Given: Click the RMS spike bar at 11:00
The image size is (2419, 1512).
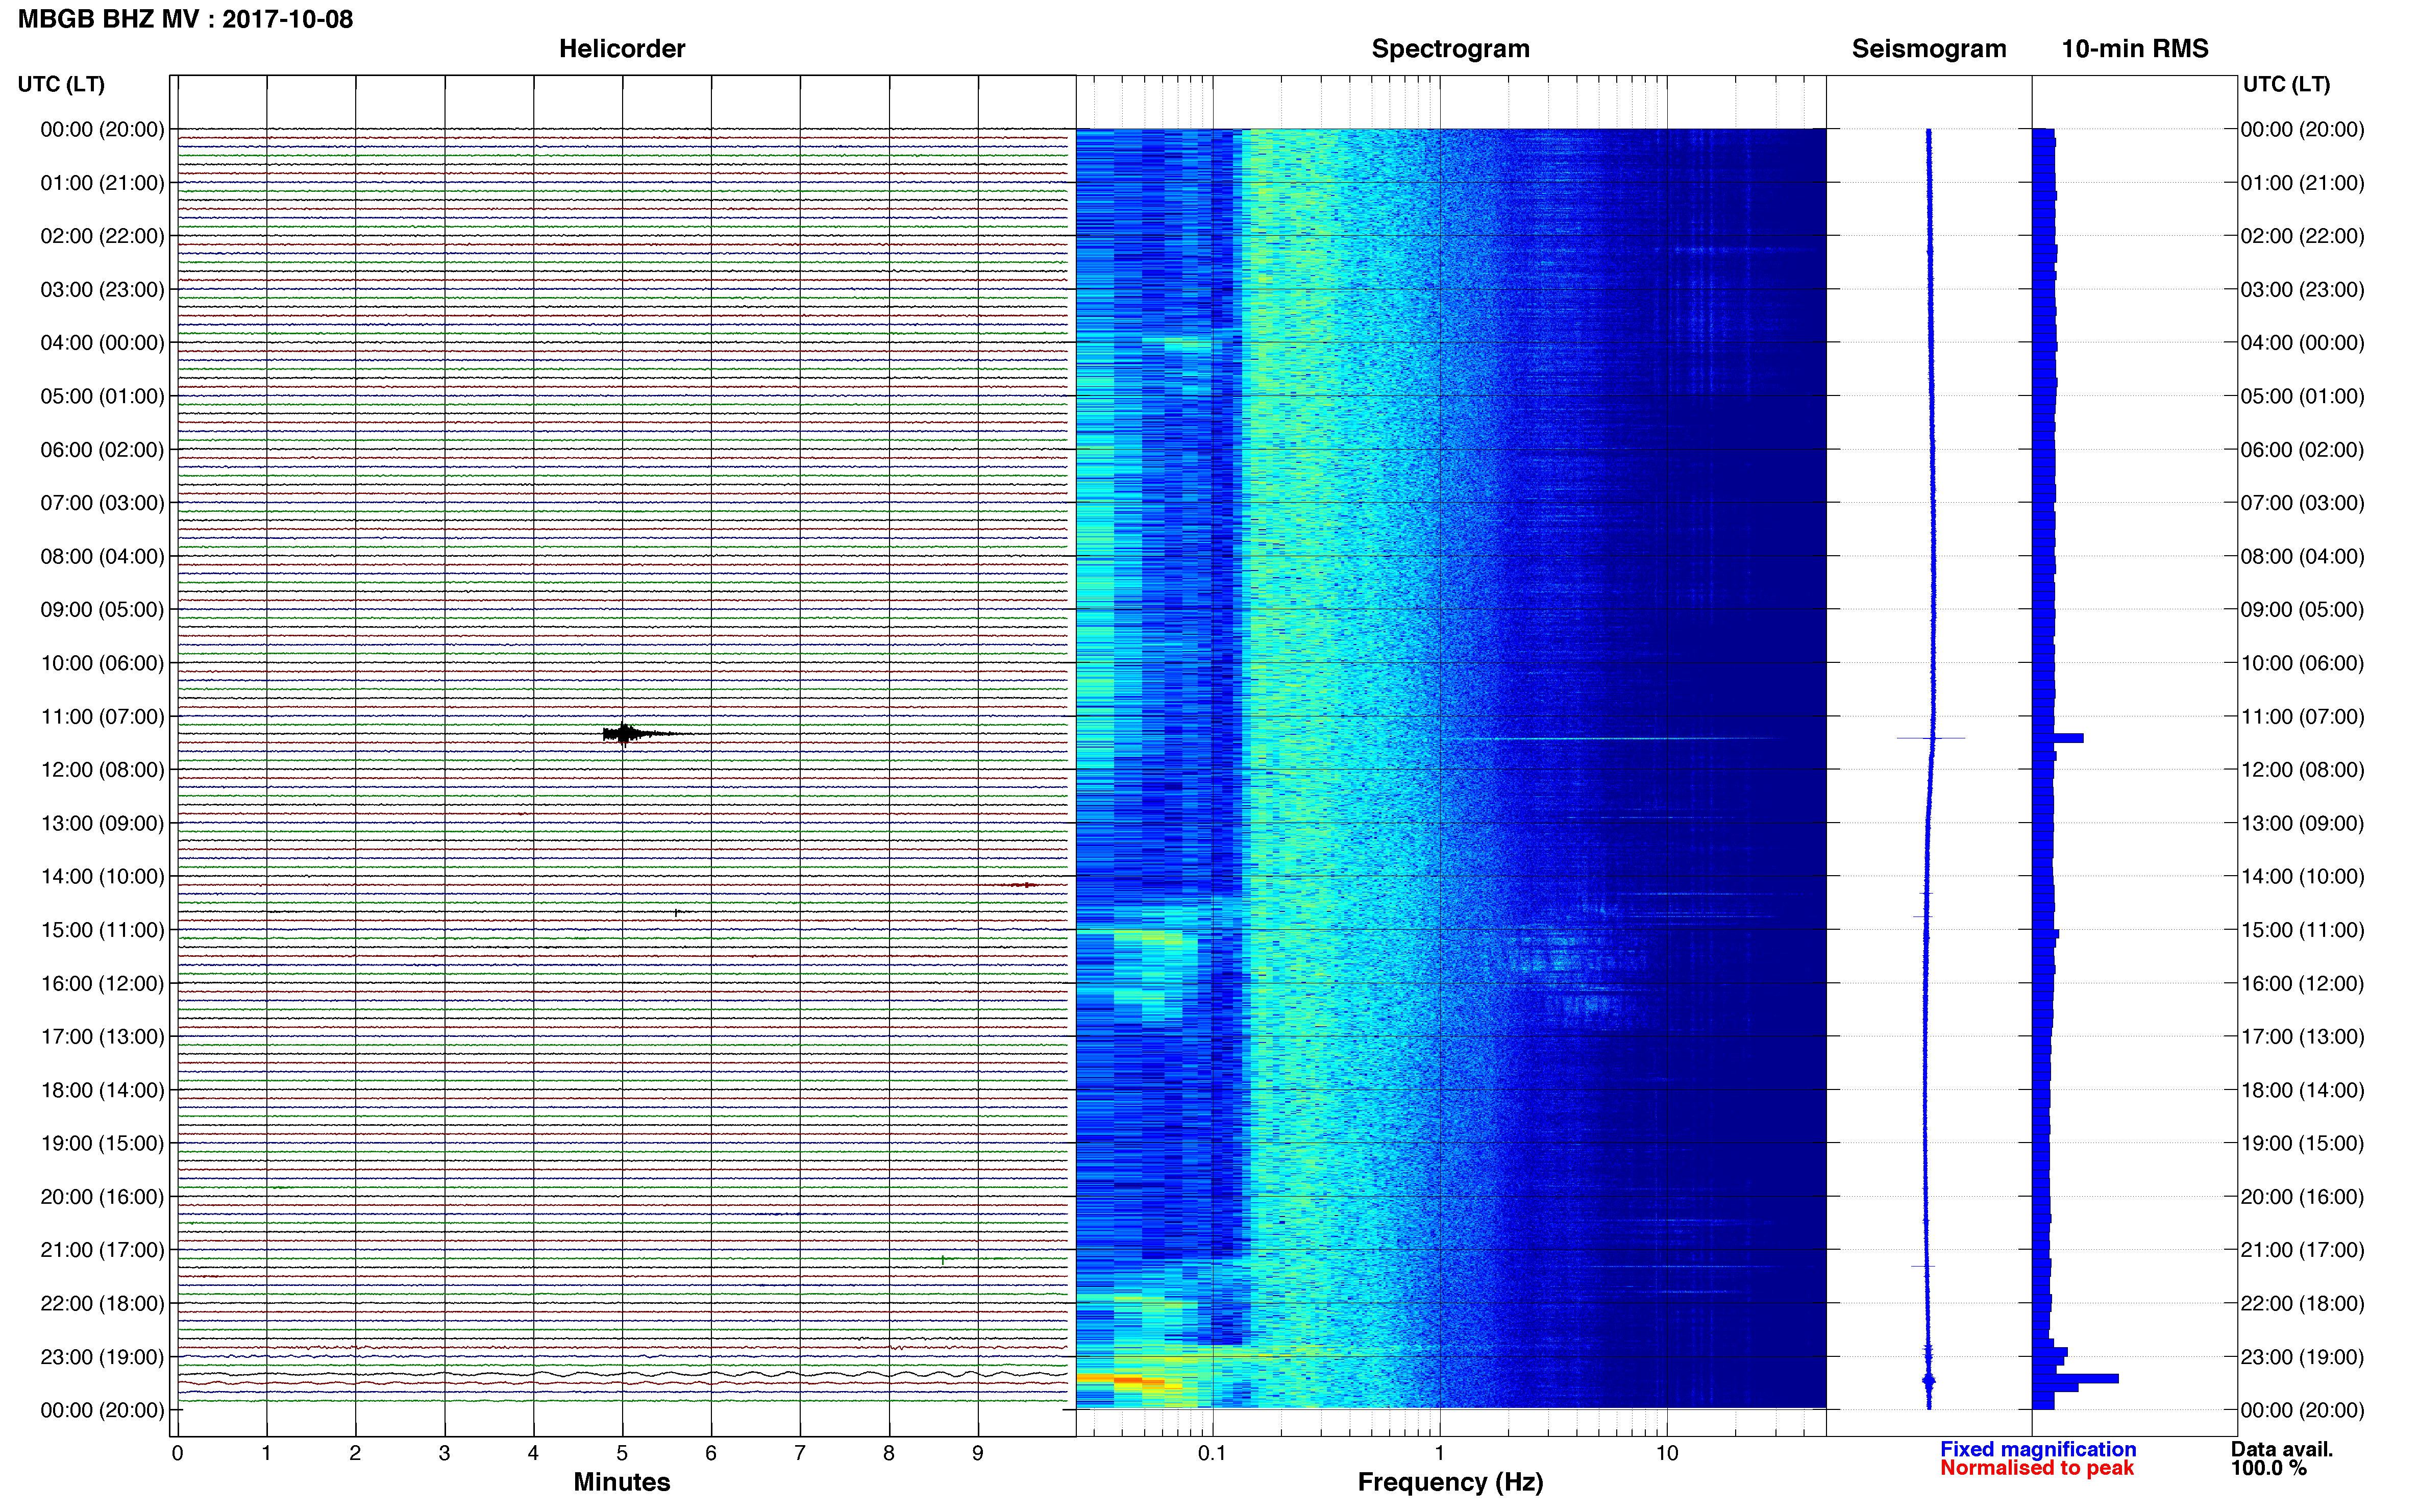Looking at the screenshot, I should click(x=2058, y=738).
